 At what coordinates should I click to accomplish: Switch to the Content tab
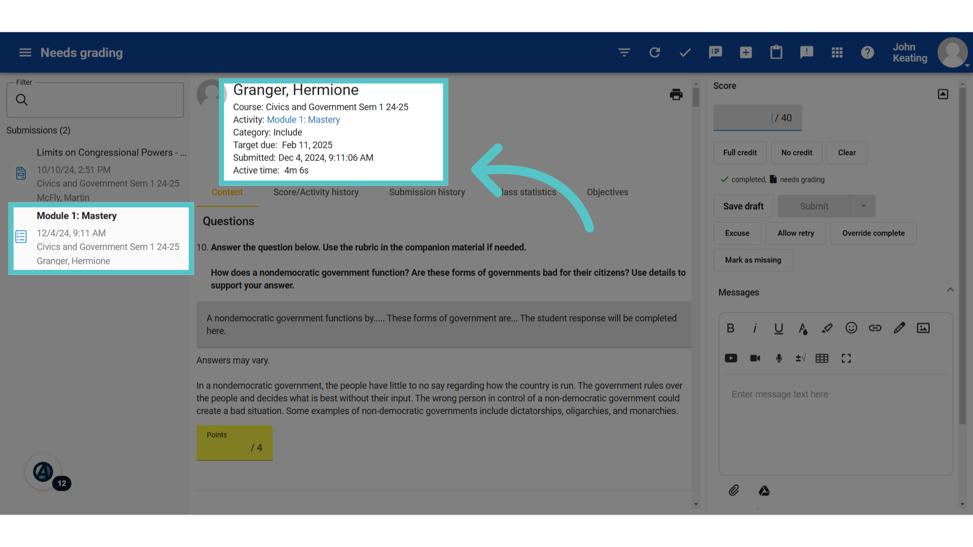pyautogui.click(x=227, y=192)
